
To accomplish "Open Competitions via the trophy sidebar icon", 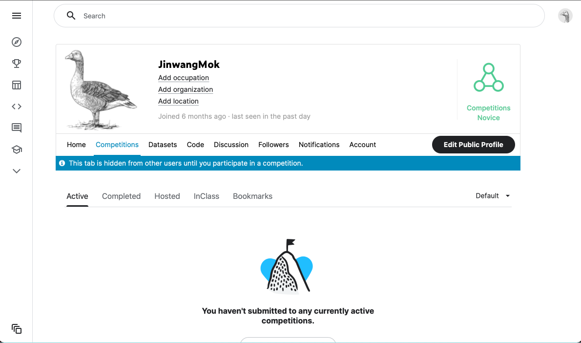I will click(x=16, y=64).
